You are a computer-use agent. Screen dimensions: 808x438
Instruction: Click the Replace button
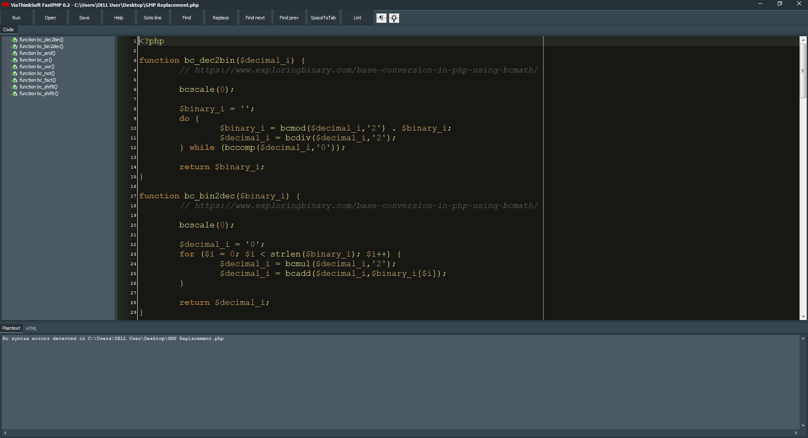pyautogui.click(x=221, y=18)
